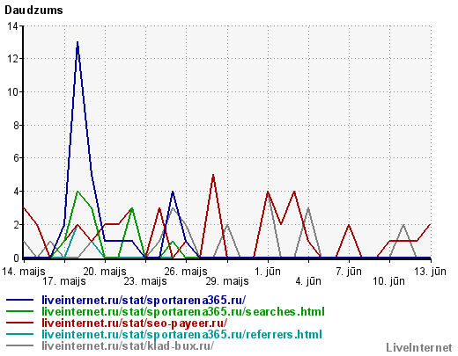Click the 10 value on the vertical axis
458x356 pixels.
(12, 92)
